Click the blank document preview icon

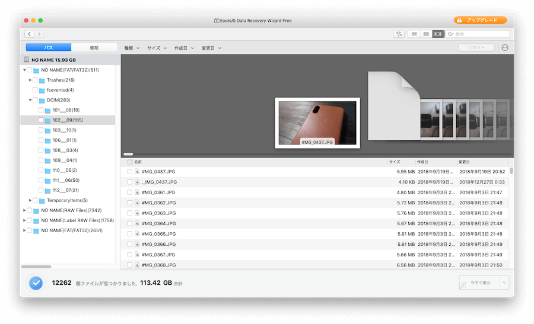click(x=394, y=106)
